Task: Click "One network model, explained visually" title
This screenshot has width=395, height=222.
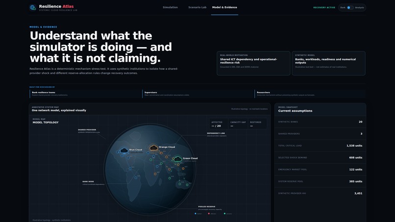Action: coord(59,110)
